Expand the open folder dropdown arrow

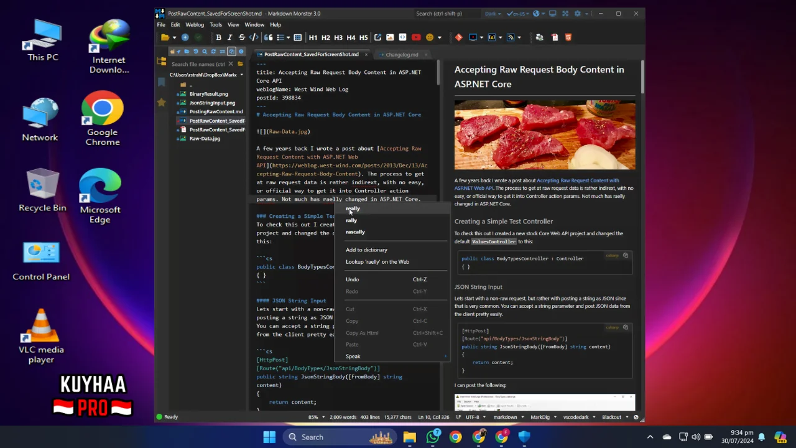(174, 37)
